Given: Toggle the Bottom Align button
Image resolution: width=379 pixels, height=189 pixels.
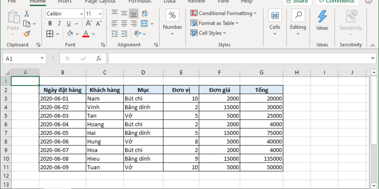Looking at the screenshot, I should tap(134, 13).
